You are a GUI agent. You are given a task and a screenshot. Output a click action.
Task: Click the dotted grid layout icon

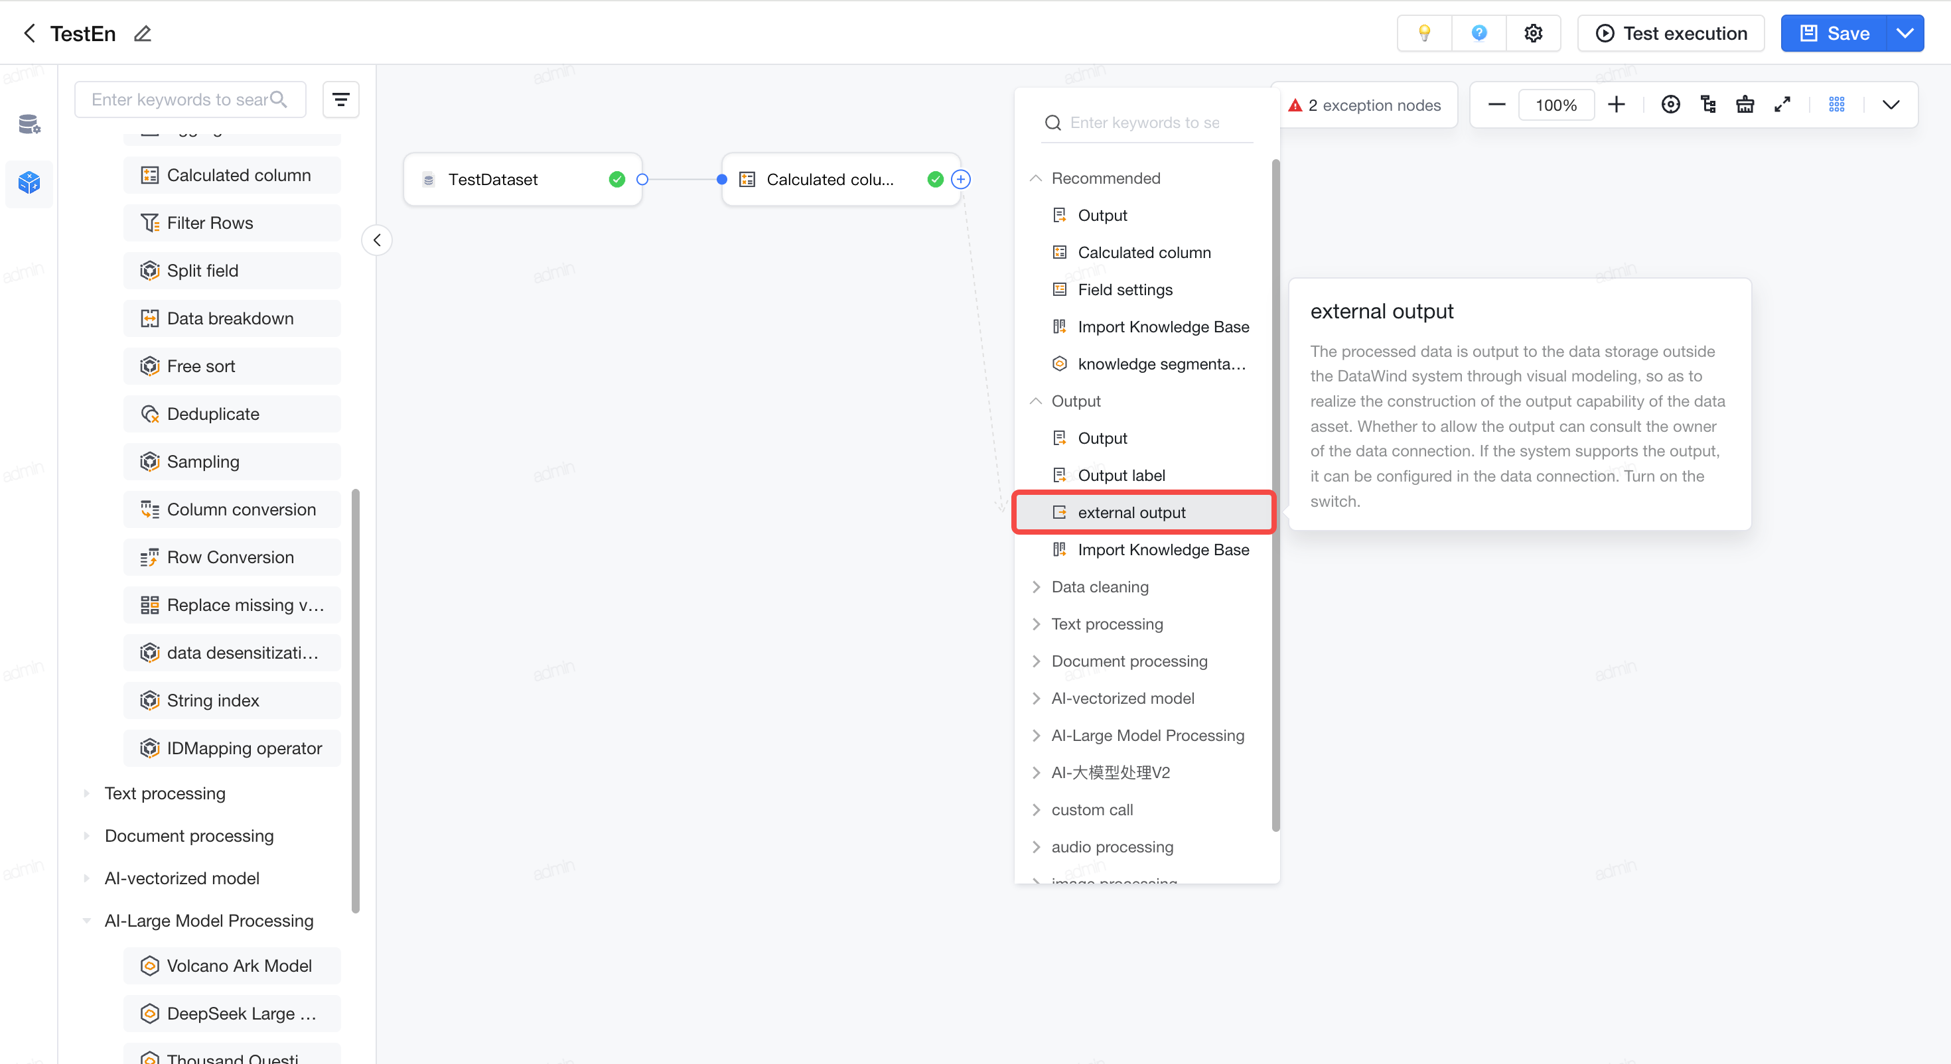pyautogui.click(x=1837, y=105)
